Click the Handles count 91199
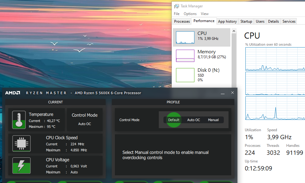 [x=295, y=153]
